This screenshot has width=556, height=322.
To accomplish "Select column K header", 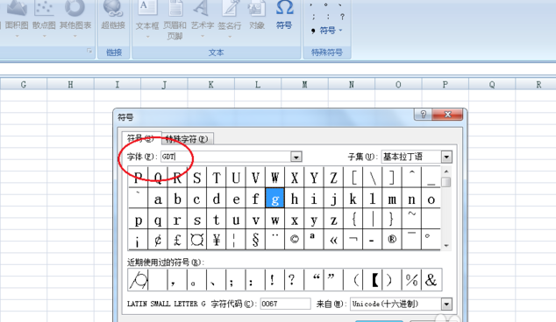I will click(x=210, y=84).
